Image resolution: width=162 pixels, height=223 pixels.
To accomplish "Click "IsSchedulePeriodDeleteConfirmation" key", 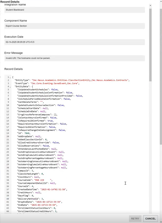I will tap(39, 99).
